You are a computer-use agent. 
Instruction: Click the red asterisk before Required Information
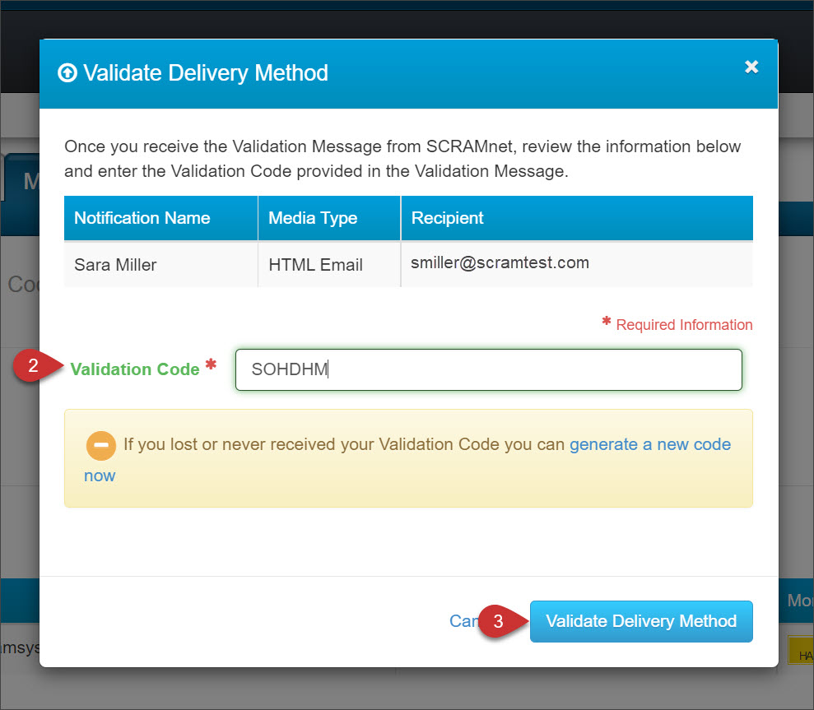(x=607, y=322)
